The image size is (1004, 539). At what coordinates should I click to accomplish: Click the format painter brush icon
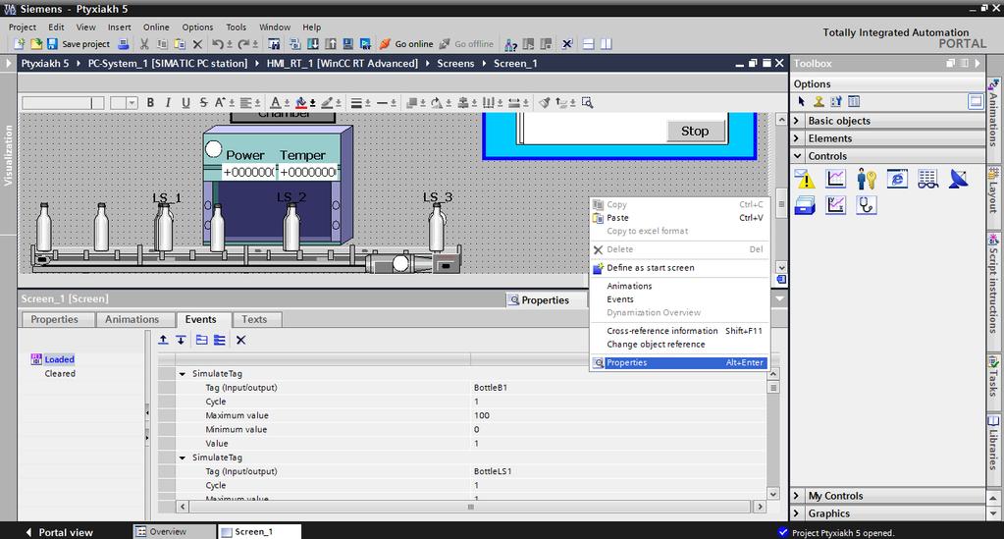click(x=545, y=102)
